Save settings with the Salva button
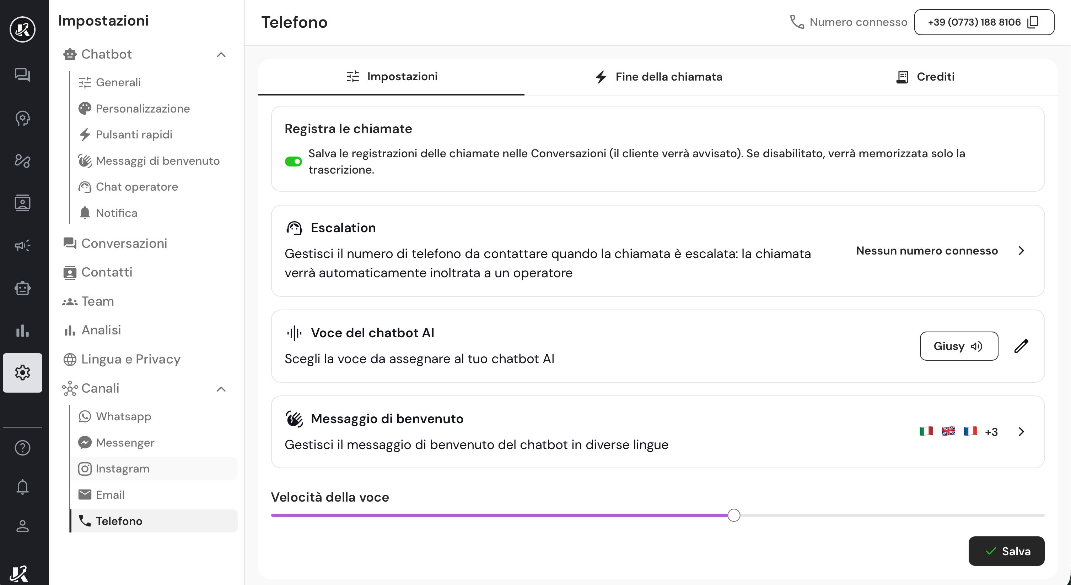 [x=1006, y=551]
